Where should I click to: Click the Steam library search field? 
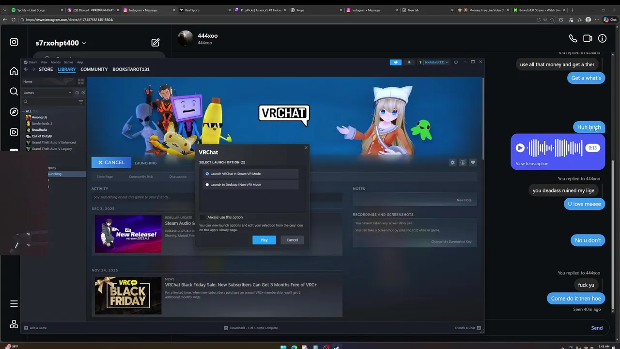tap(49, 102)
